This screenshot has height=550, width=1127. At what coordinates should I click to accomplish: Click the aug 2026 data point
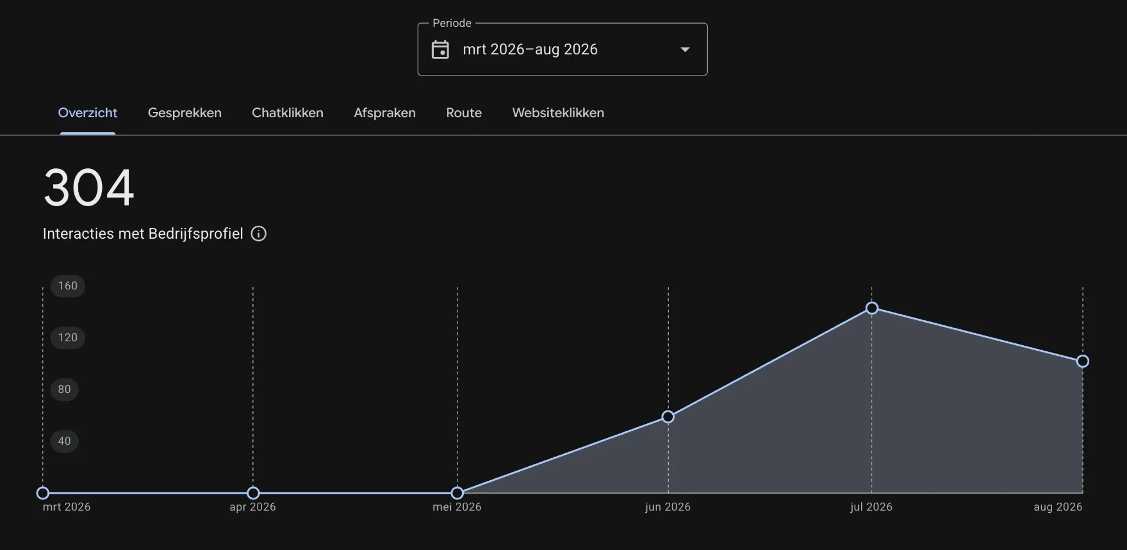point(1082,361)
